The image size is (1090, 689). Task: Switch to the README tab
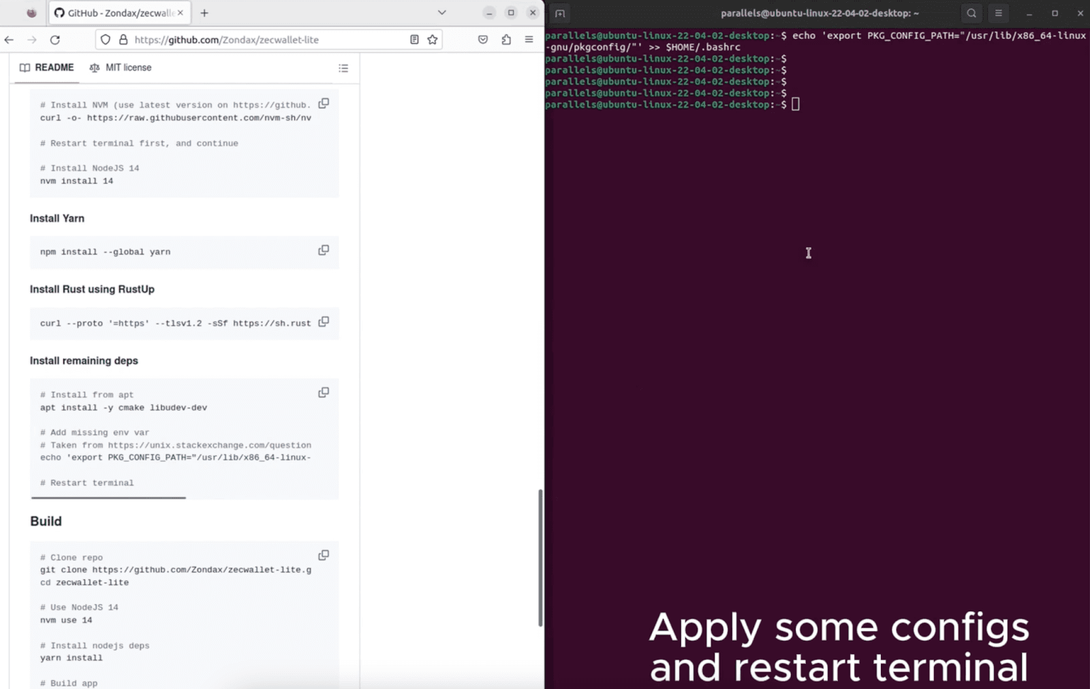[47, 67]
